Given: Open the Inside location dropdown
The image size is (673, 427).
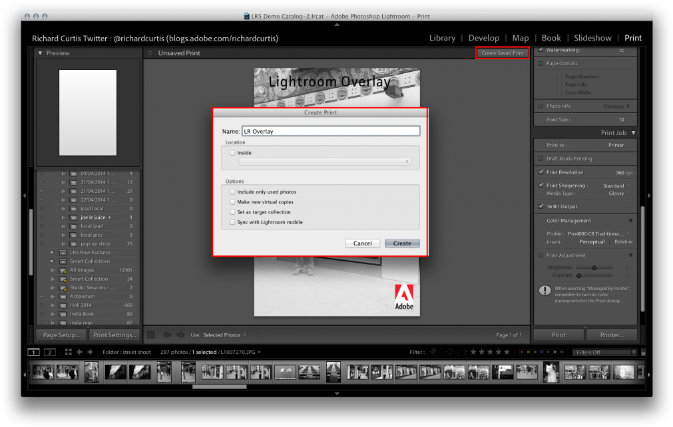Looking at the screenshot, I should (325, 162).
